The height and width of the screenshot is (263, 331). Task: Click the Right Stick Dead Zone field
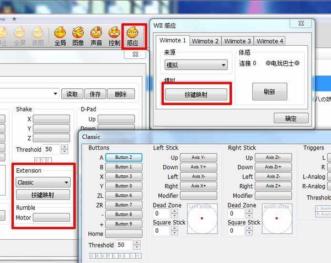236,213
